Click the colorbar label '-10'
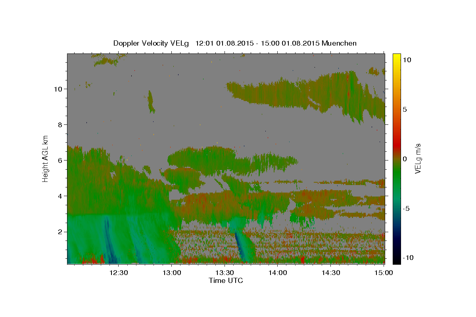This screenshot has width=476, height=317. coord(408,258)
